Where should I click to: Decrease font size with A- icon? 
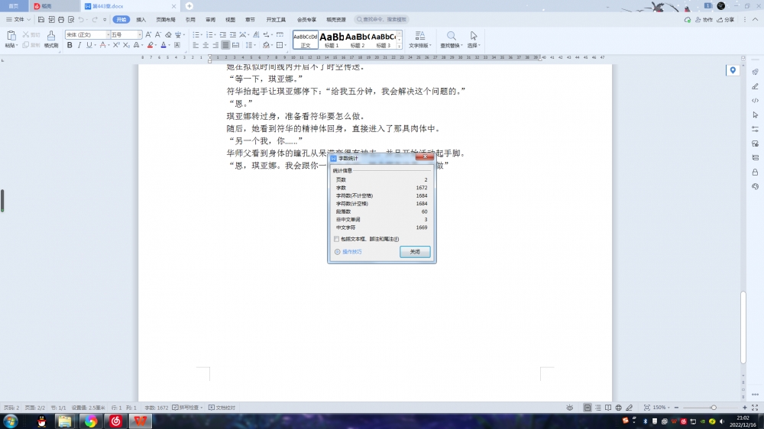pyautogui.click(x=158, y=34)
